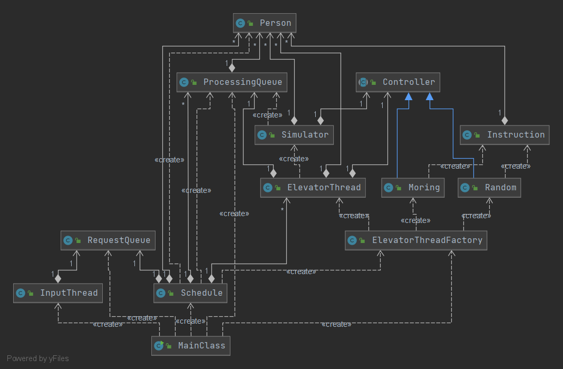The width and height of the screenshot is (563, 369).
Task: Click the class icon on the ProcessingQueue node
Action: pos(184,82)
